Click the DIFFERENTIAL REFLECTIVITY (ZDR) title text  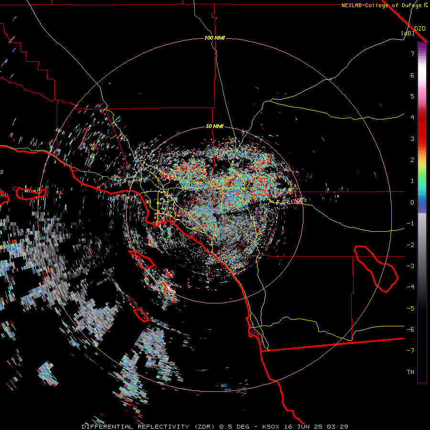click(149, 427)
